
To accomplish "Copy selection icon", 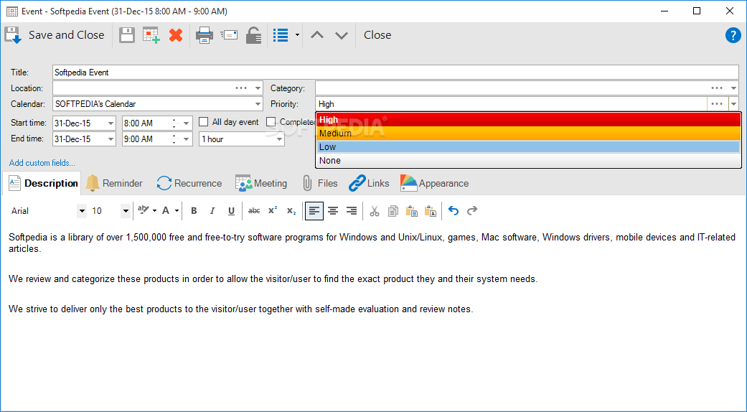I will click(393, 211).
